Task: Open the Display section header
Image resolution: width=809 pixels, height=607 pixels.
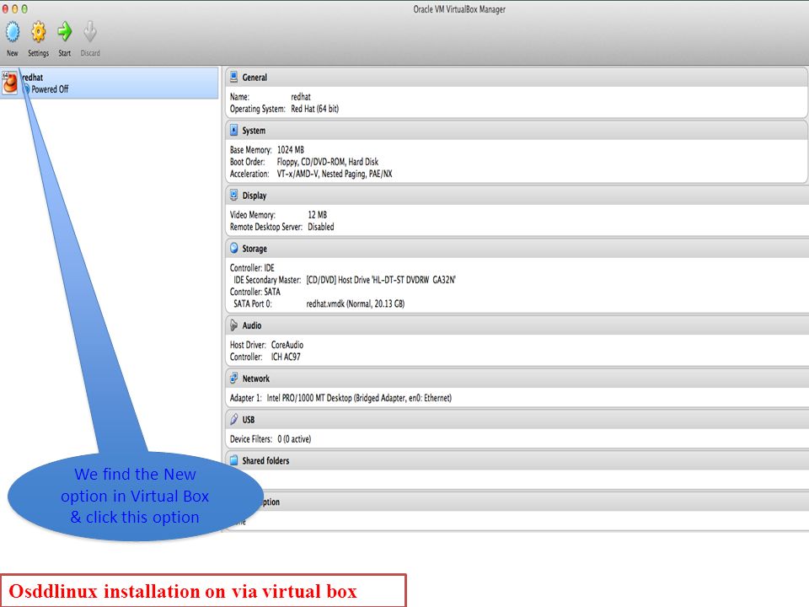Action: click(517, 196)
